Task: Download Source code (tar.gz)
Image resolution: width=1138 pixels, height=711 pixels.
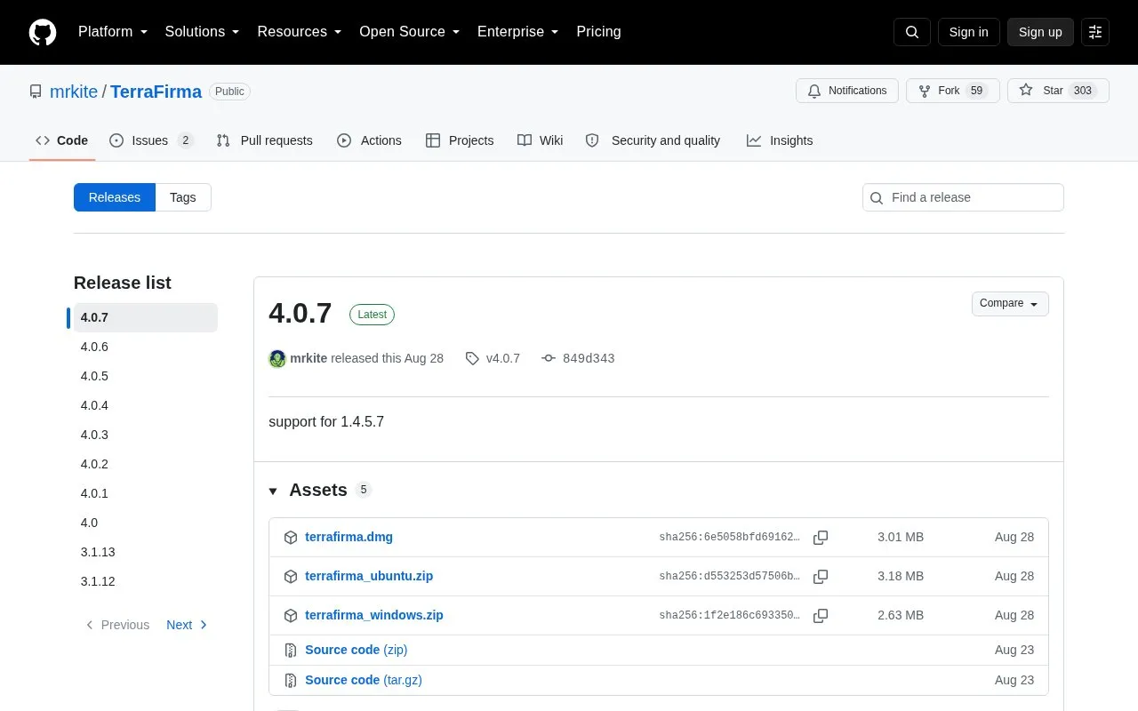Action: click(x=364, y=680)
